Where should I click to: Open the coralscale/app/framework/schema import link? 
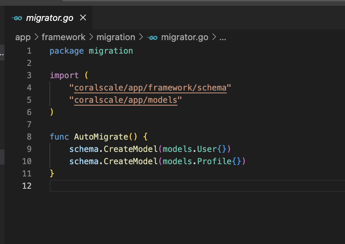coord(150,88)
